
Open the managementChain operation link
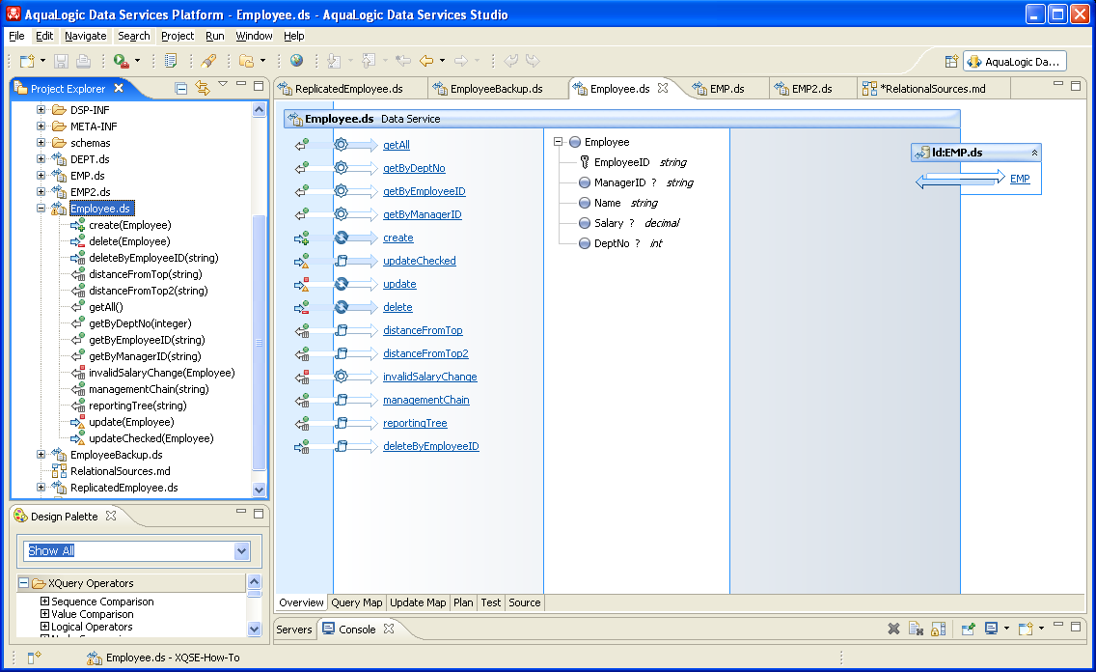(426, 400)
